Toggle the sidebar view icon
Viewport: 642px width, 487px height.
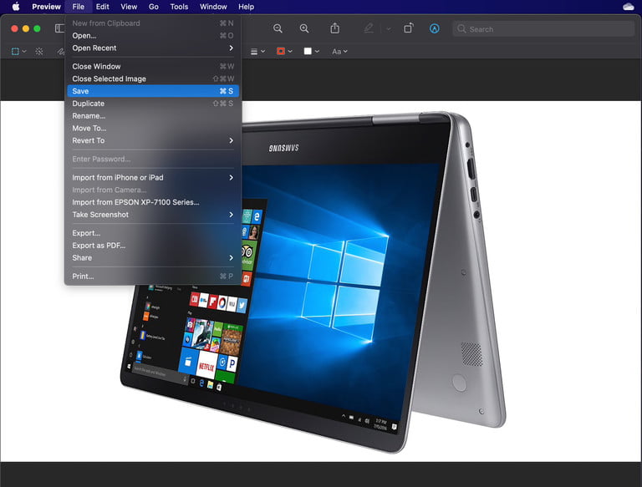coord(60,28)
